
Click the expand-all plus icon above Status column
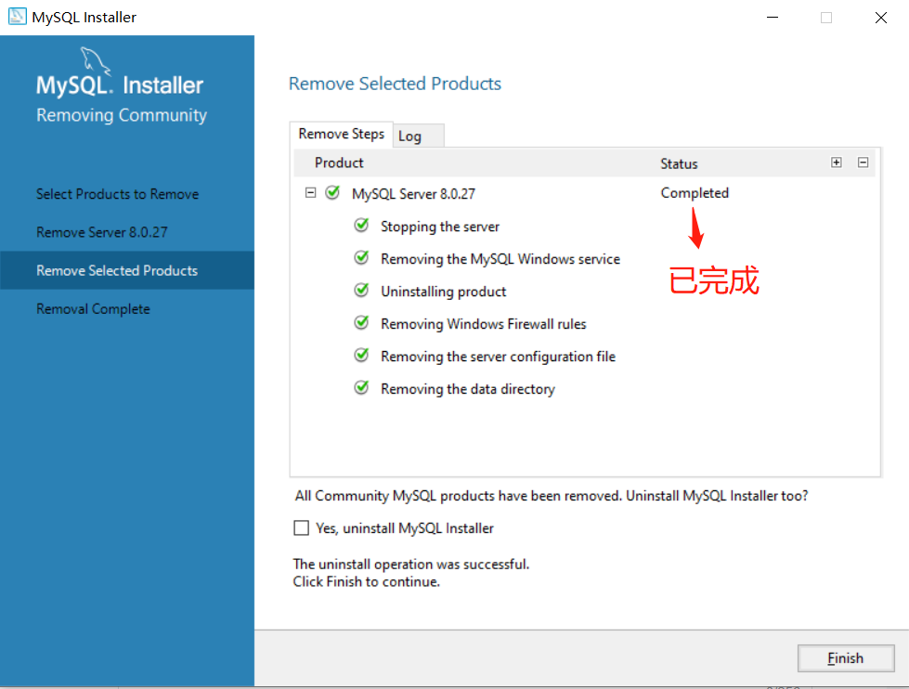click(x=836, y=162)
